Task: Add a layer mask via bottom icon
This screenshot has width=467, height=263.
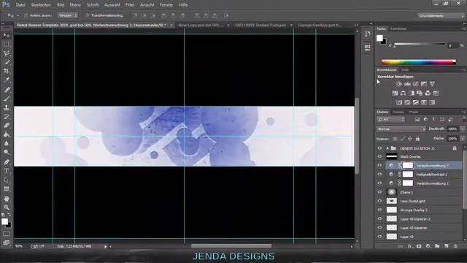Action: (x=419, y=246)
